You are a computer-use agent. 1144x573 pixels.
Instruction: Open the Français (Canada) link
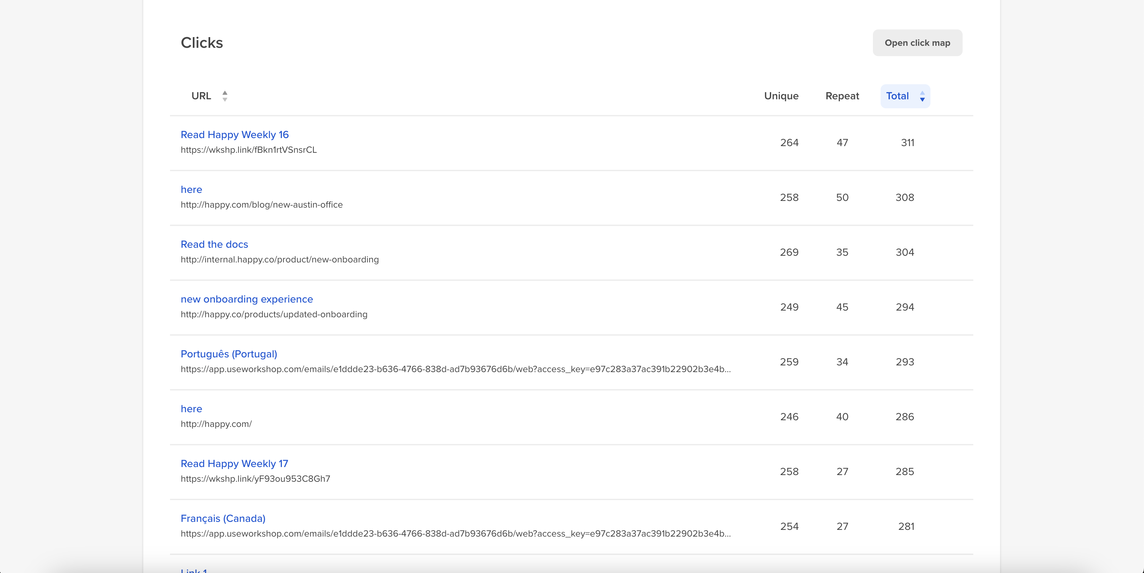[x=223, y=519]
